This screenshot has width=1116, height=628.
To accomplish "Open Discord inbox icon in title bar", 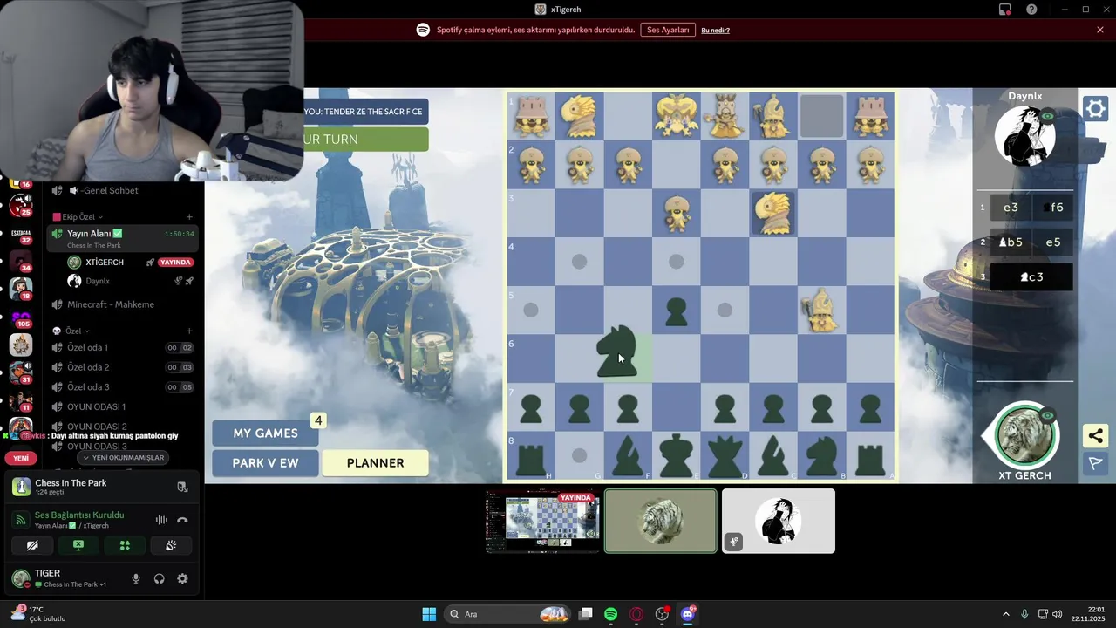I will coord(1005,10).
